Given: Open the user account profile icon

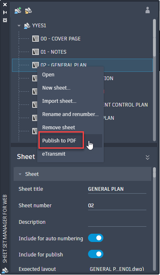Looking at the screenshot, I should tap(148, 10).
